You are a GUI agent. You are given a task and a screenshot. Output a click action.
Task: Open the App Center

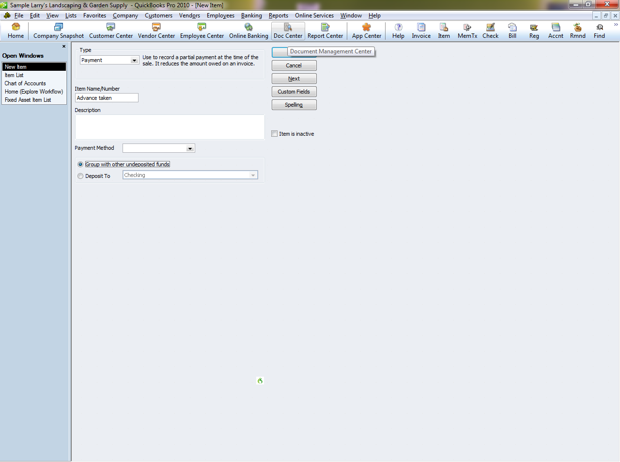click(367, 31)
